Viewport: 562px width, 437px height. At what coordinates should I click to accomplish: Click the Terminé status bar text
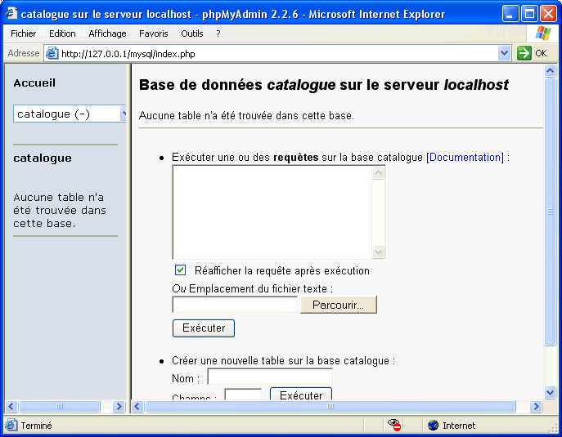pyautogui.click(x=36, y=426)
